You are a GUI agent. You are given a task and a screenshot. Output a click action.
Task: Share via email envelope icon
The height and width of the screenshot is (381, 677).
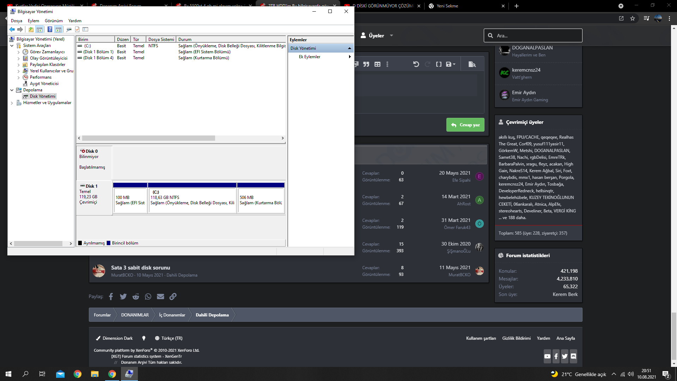[160, 297]
